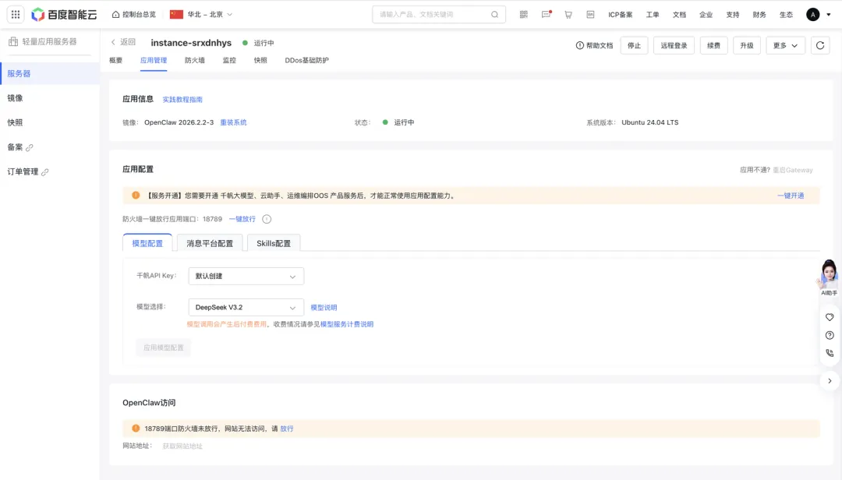Open the AI助手 avatar
The width and height of the screenshot is (842, 480).
(x=829, y=277)
